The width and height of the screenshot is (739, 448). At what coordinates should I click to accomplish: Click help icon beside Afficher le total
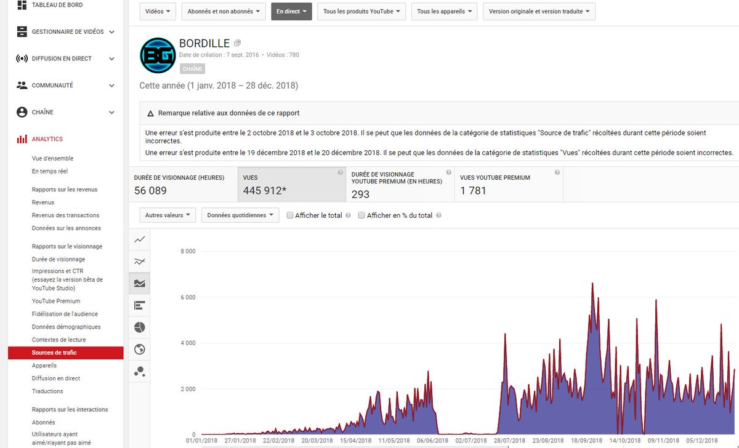348,215
